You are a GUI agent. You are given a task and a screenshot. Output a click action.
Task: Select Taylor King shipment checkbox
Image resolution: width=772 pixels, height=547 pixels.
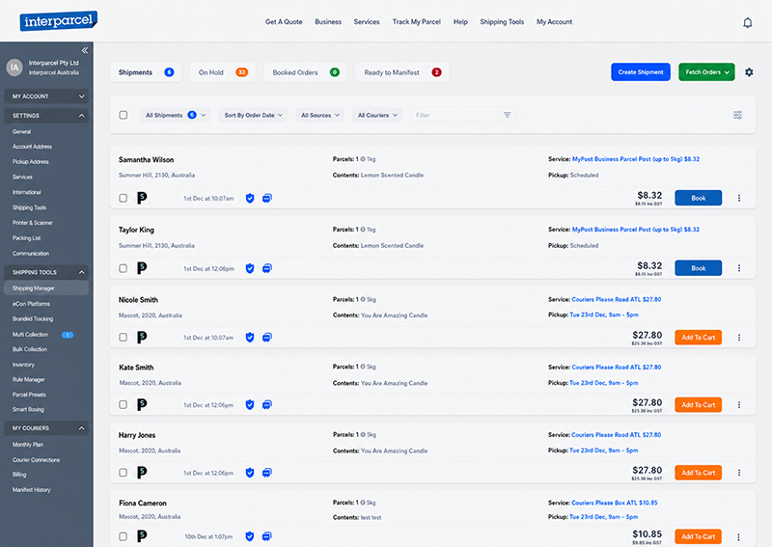pyautogui.click(x=124, y=268)
